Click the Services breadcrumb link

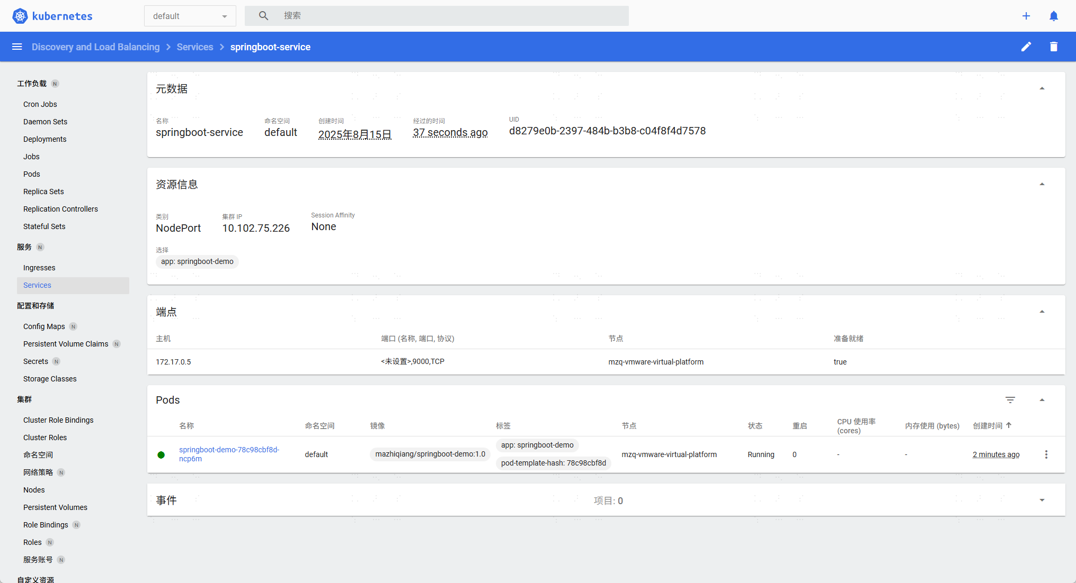(195, 47)
